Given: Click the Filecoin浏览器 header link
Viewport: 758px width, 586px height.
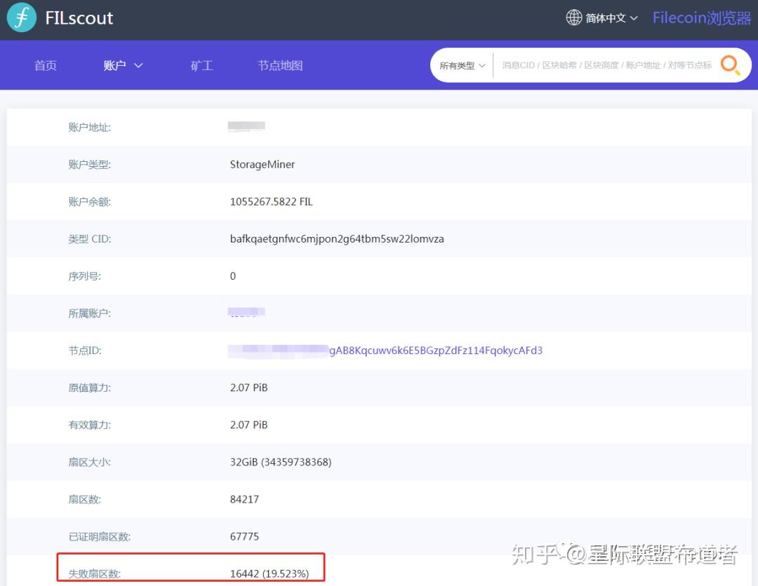Looking at the screenshot, I should click(701, 18).
